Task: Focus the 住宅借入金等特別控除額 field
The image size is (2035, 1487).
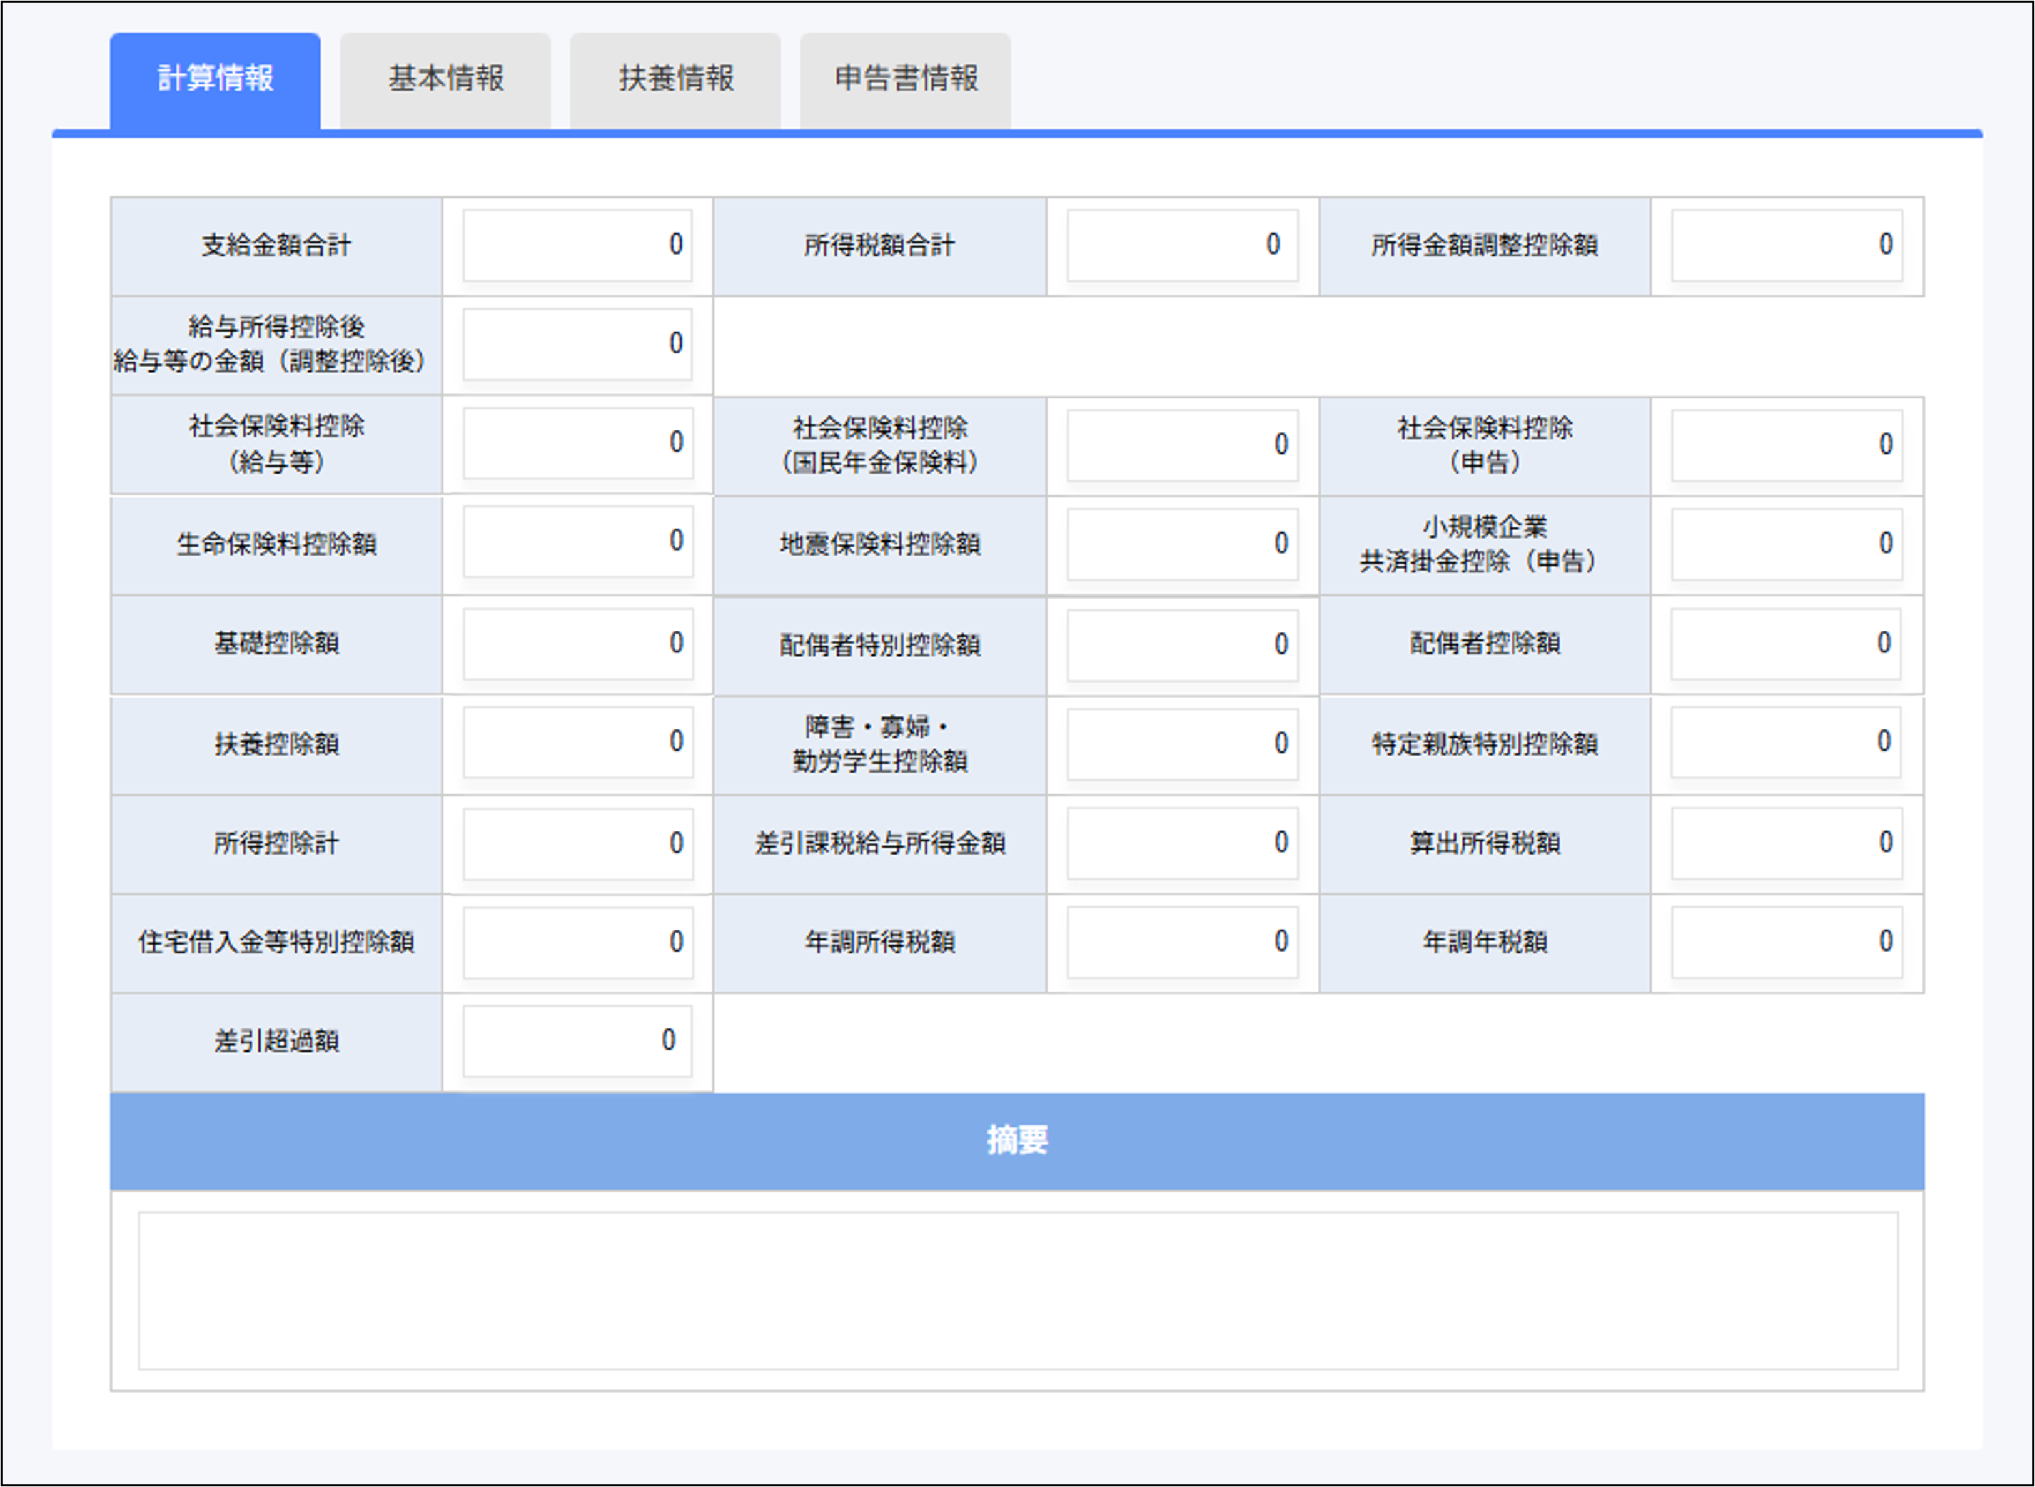Action: [x=577, y=942]
